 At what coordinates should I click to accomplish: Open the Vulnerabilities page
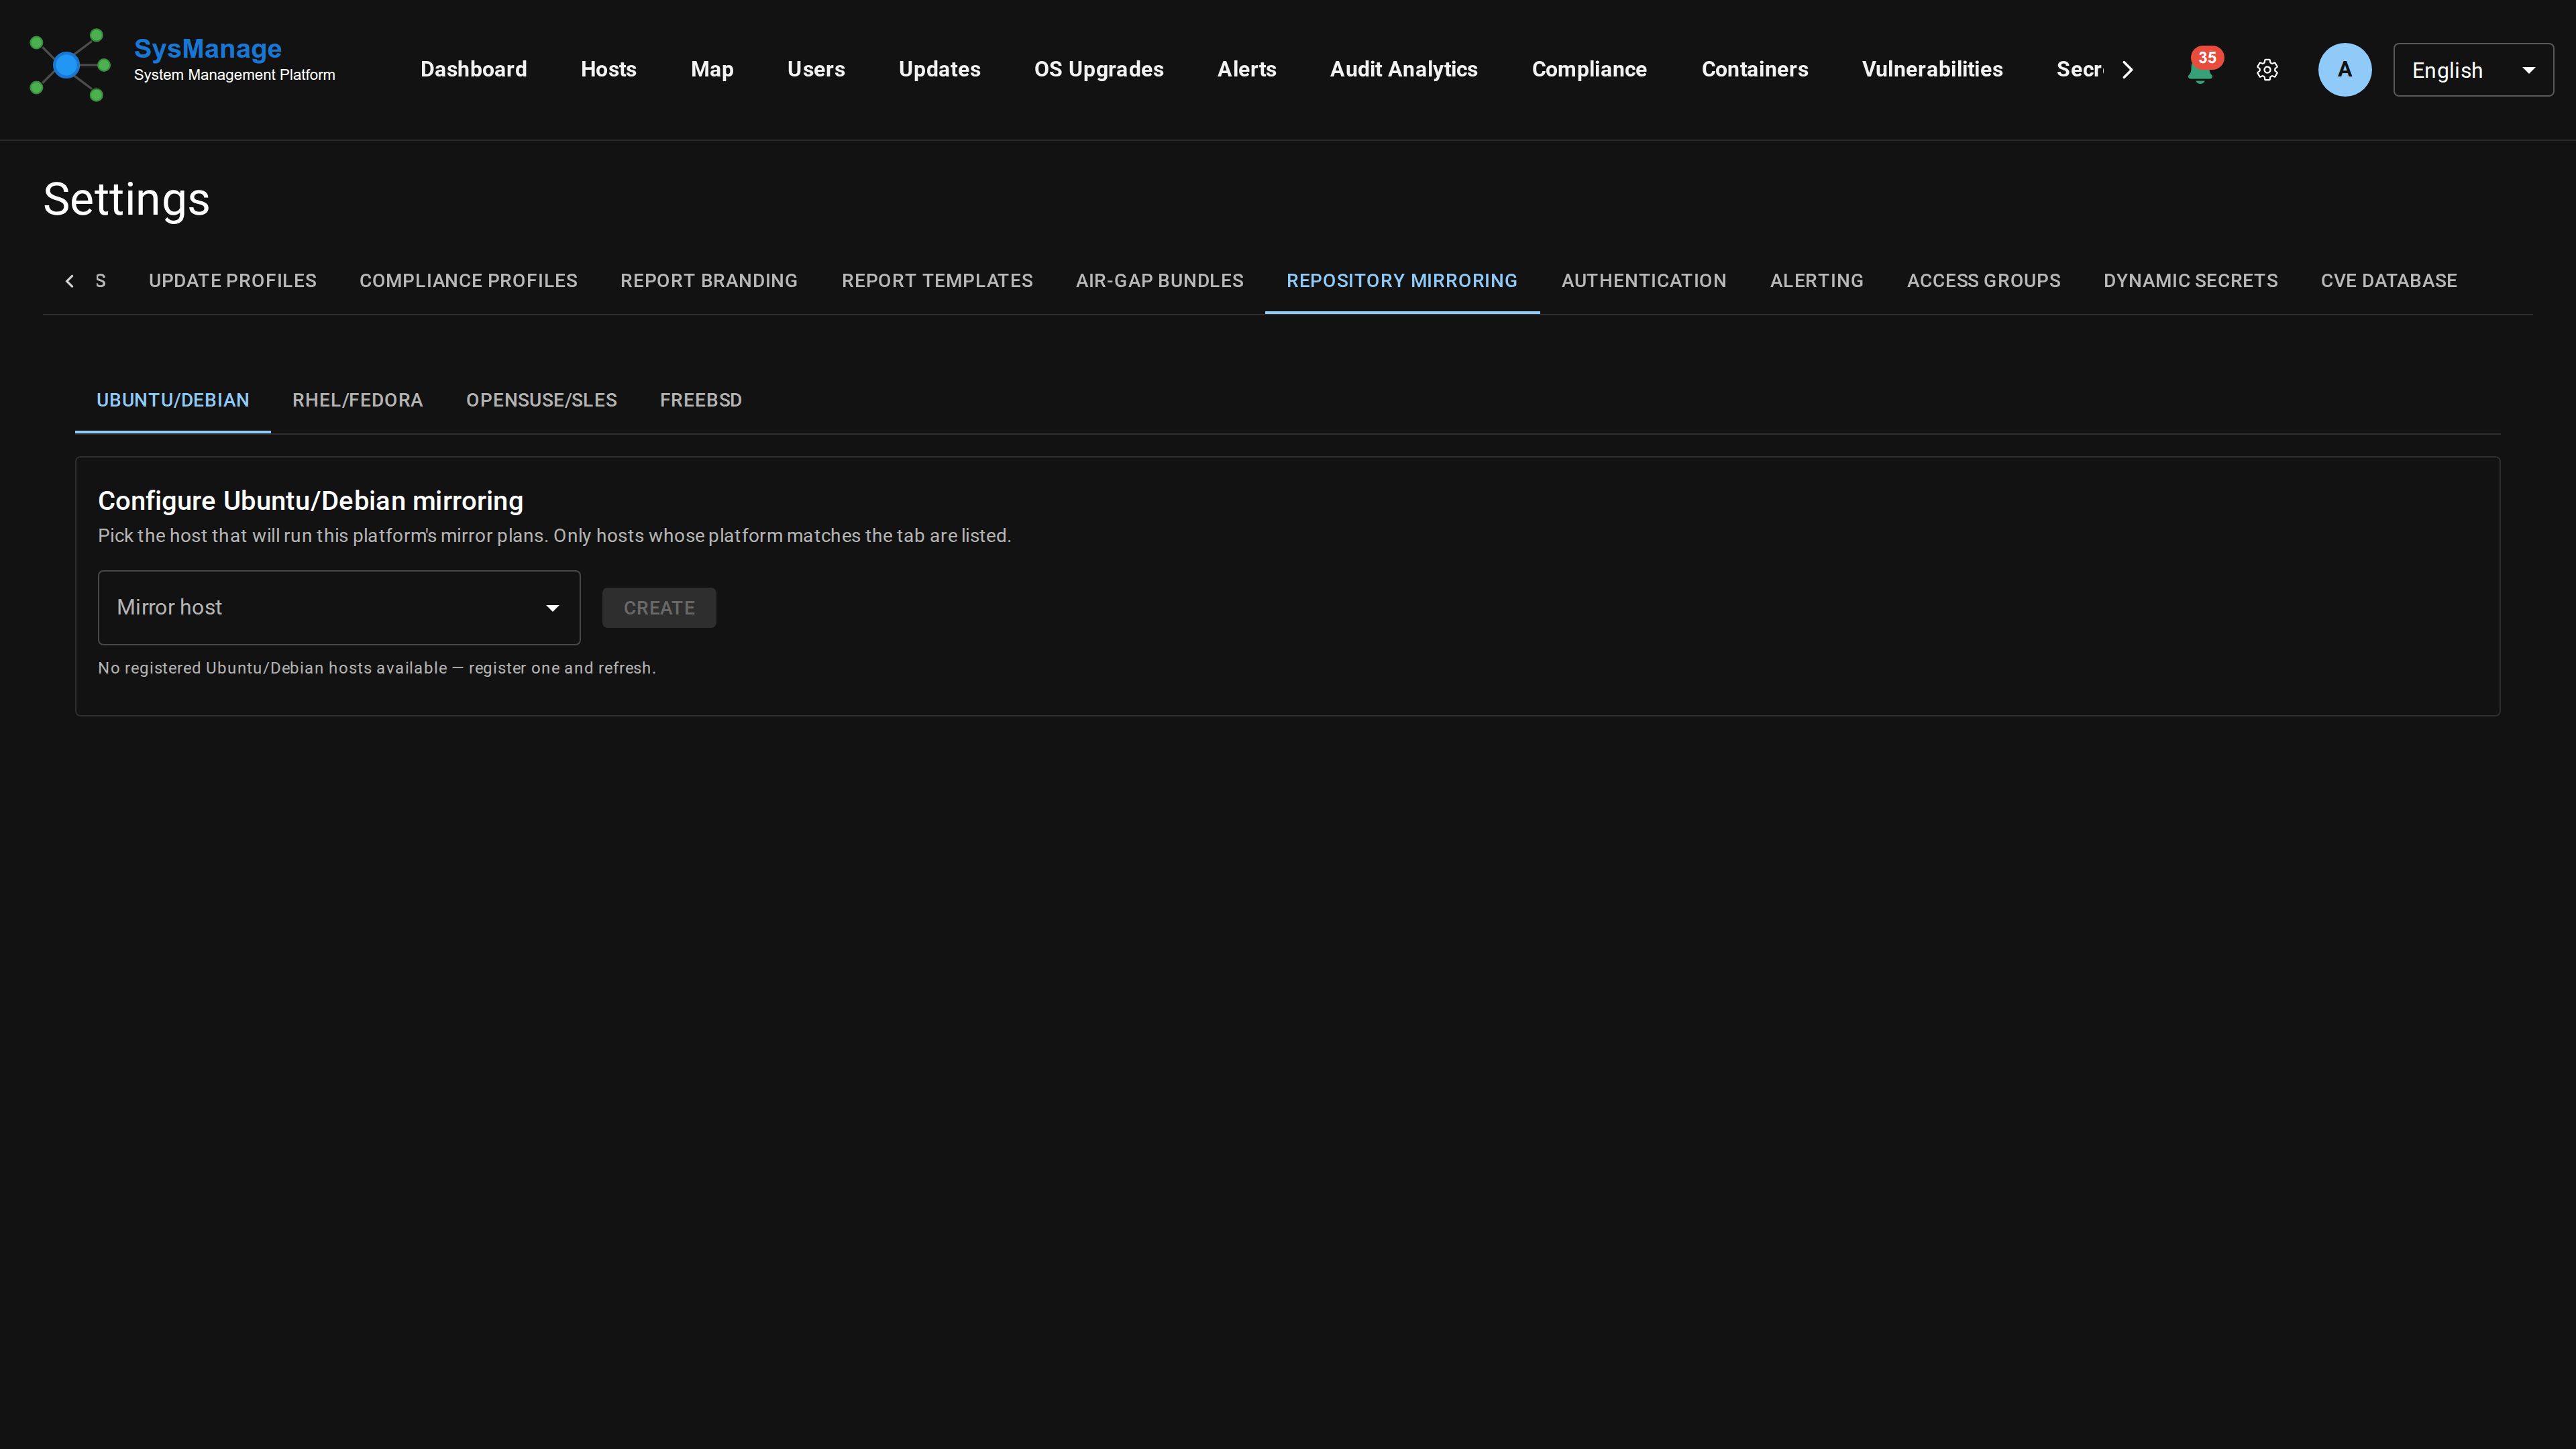tap(1932, 69)
